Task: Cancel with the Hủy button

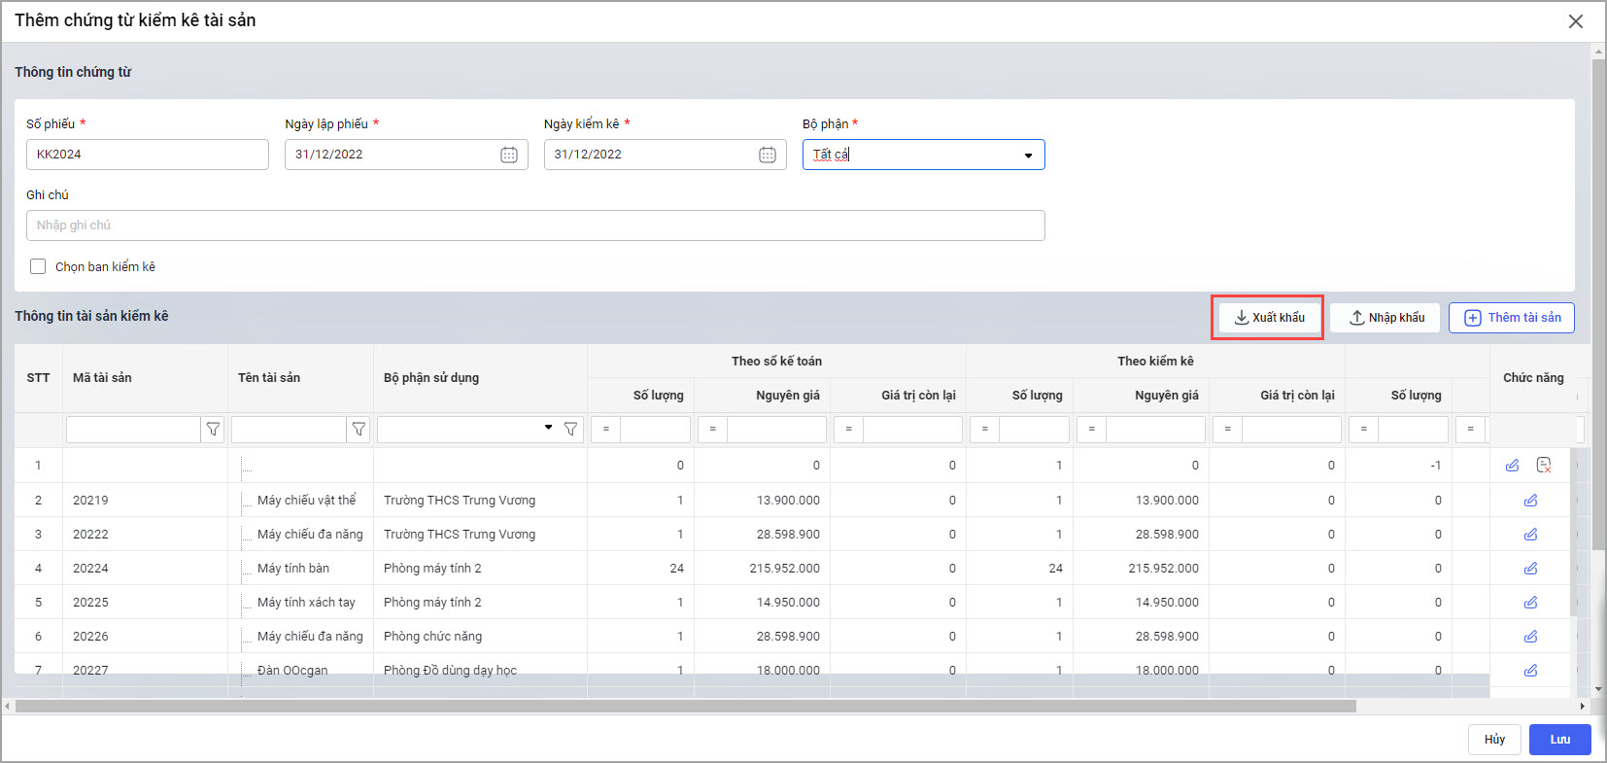Action: tap(1494, 740)
